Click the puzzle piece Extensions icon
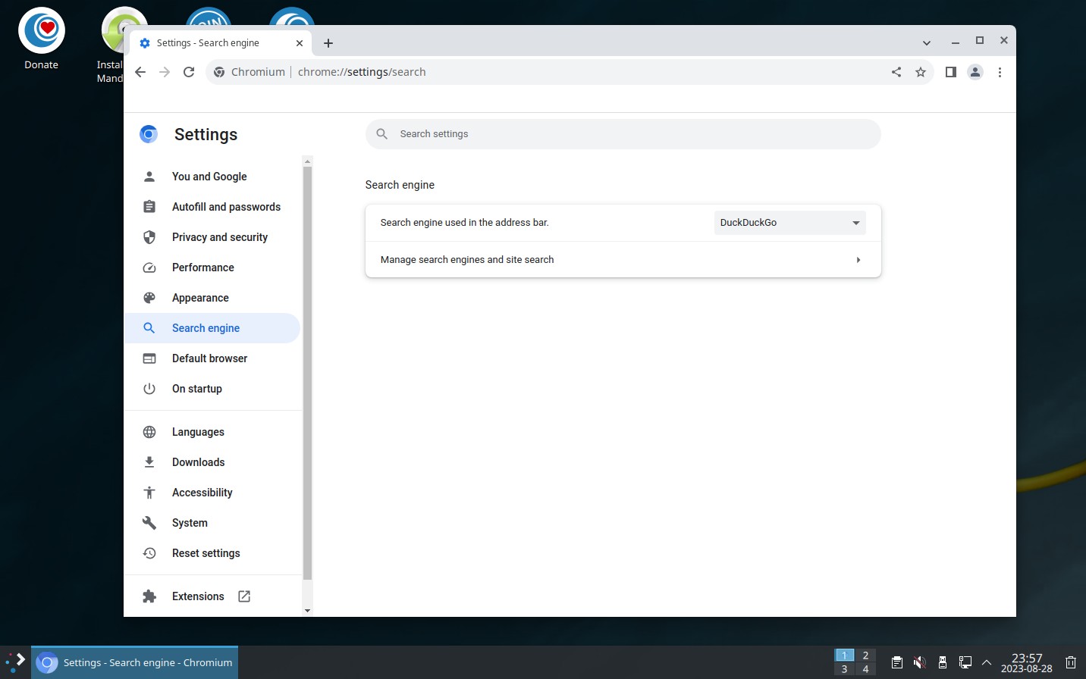 click(149, 596)
